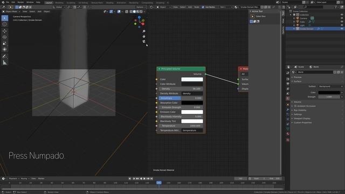Click the Anisotropy slider field
Screen dimensions: 345x194
[x=181, y=98]
